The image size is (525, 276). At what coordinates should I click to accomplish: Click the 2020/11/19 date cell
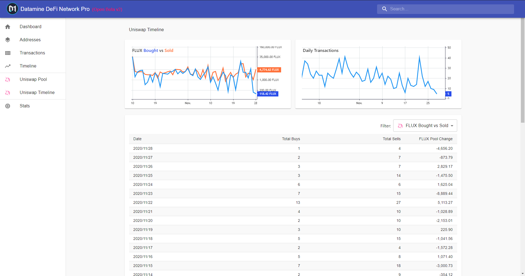coord(143,230)
